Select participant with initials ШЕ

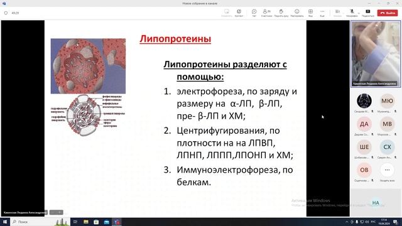tap(364, 147)
